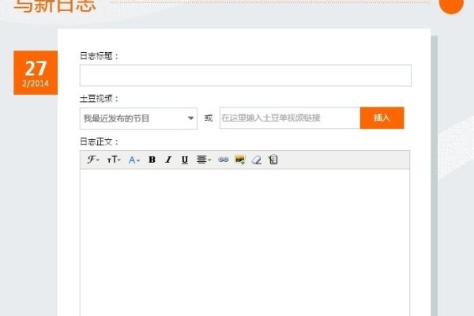Click inside the 日志正文 body editor

click(245, 242)
